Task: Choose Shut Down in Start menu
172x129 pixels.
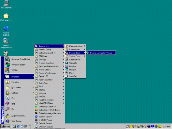Action: (x=19, y=121)
